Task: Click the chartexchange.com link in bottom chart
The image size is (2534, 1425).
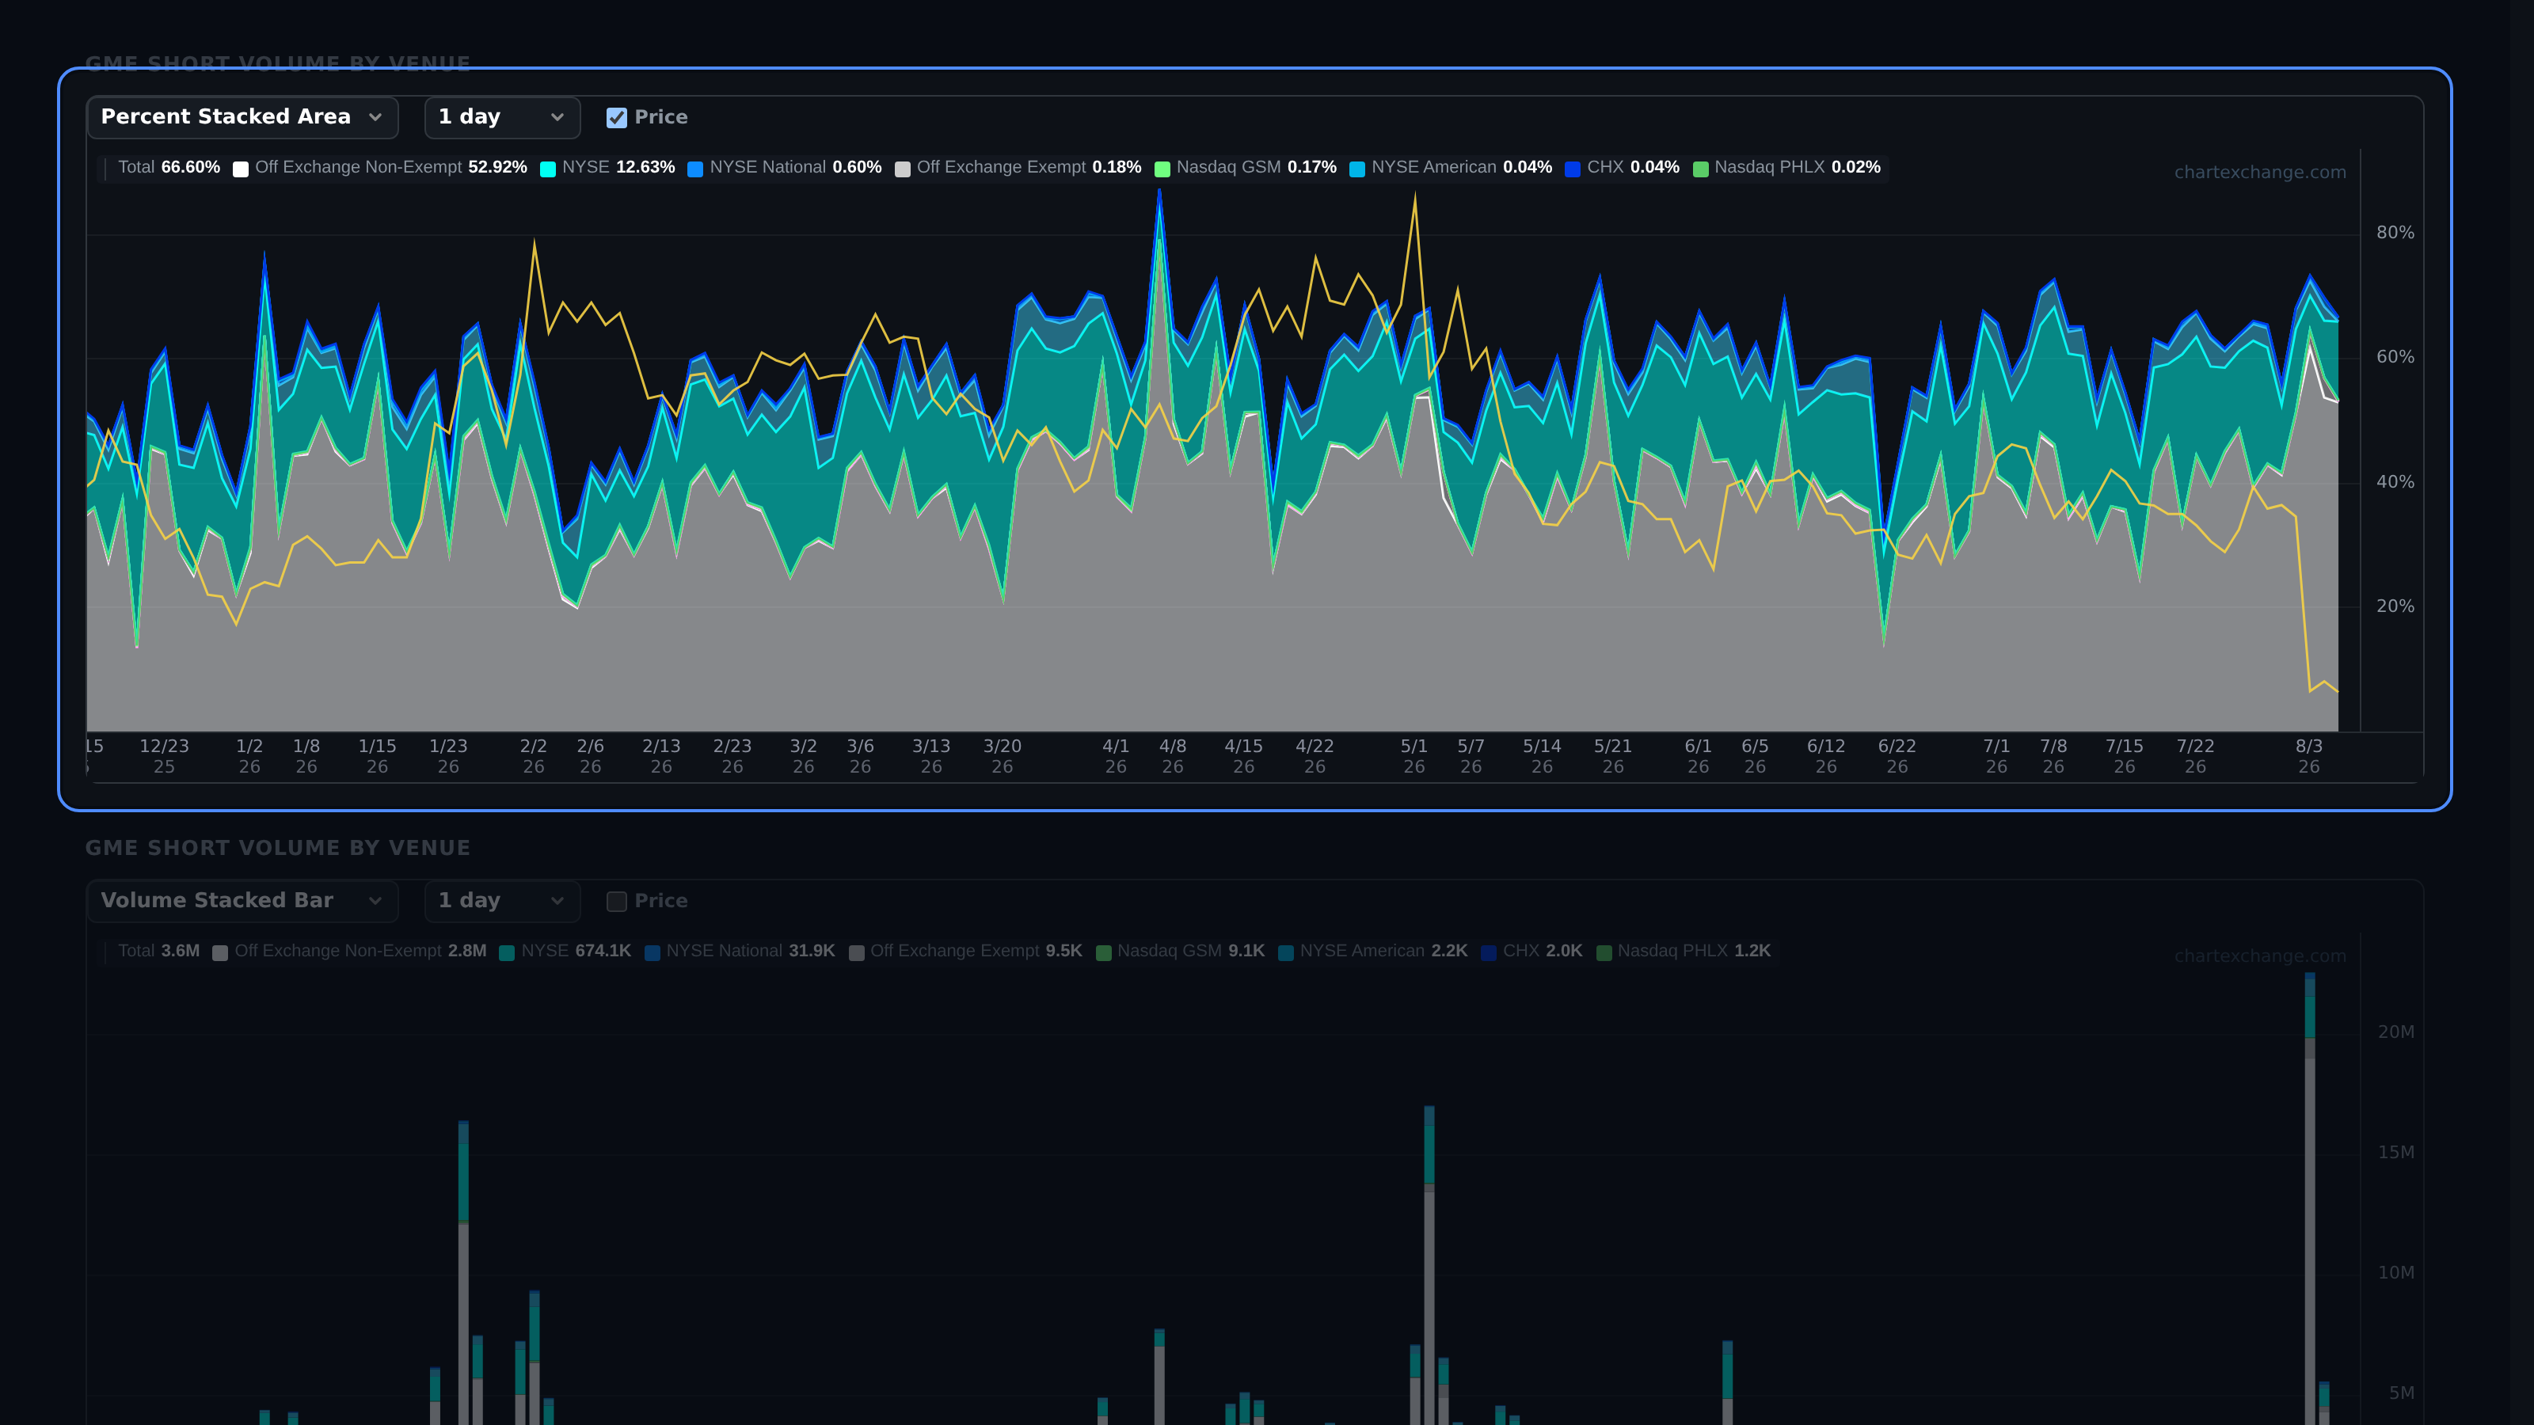Action: (2259, 956)
